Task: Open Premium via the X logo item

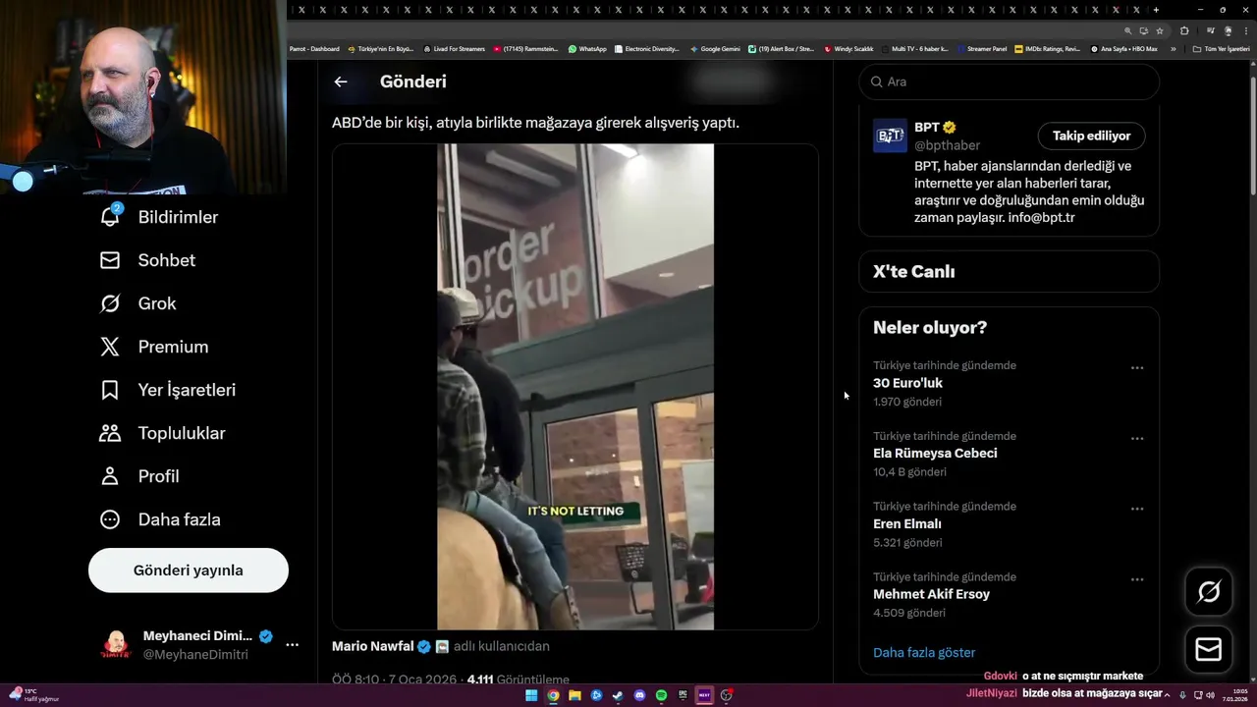Action: [153, 347]
